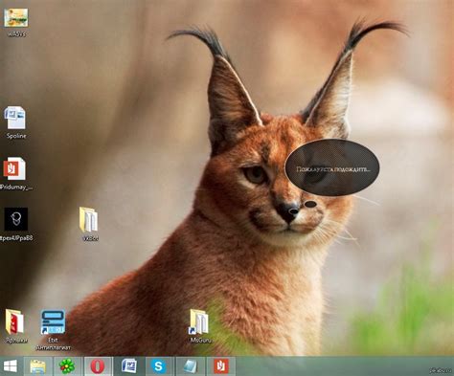
Task: Click the light-blue notepad taskbar icon
Action: tap(191, 365)
